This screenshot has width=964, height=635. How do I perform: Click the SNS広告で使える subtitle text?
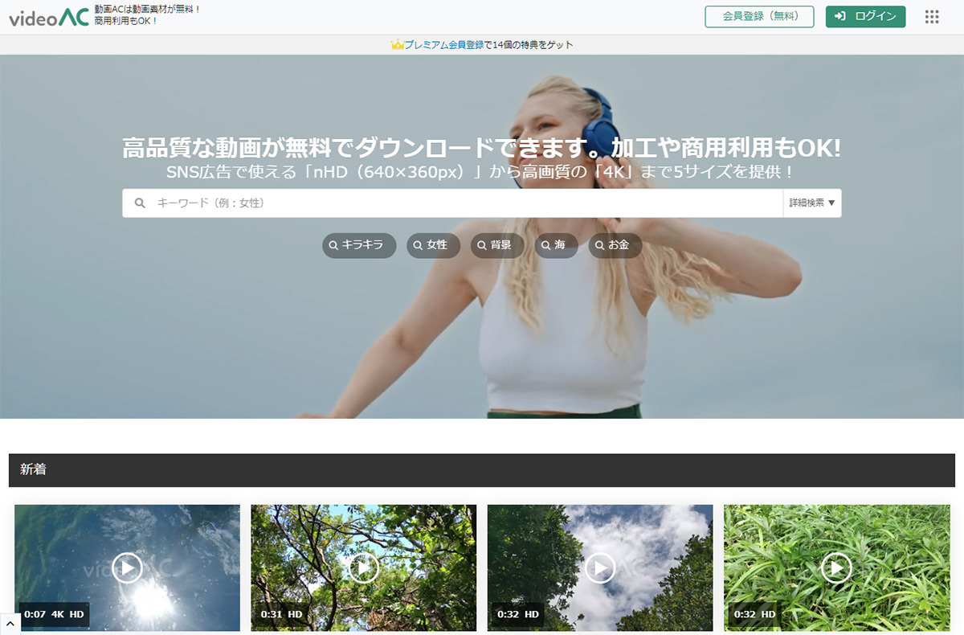[x=480, y=172]
